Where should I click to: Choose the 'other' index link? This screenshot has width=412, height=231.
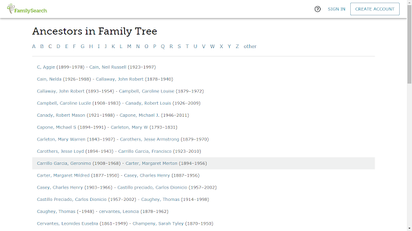click(x=250, y=46)
